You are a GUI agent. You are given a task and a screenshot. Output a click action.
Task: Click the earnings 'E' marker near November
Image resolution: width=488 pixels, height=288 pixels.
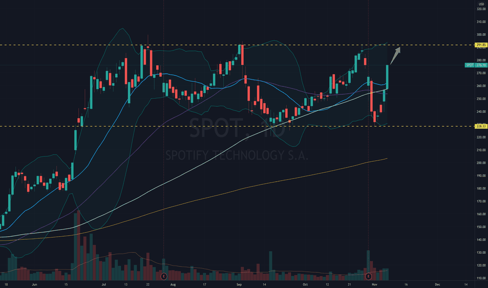click(x=369, y=276)
